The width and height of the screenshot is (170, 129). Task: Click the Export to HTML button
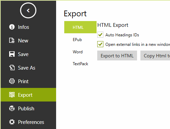[x=117, y=56]
